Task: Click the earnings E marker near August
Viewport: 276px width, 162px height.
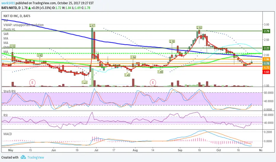Action: tap(153, 82)
